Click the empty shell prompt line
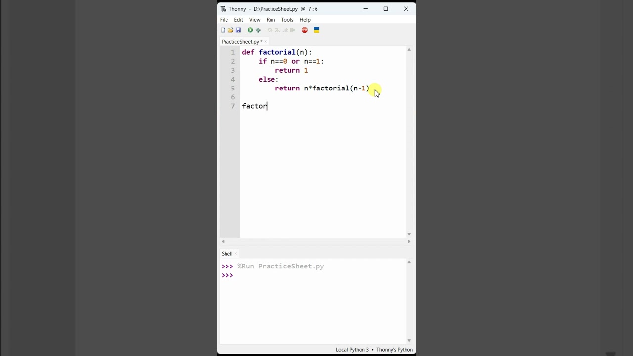Image resolution: width=633 pixels, height=356 pixels. (x=314, y=275)
